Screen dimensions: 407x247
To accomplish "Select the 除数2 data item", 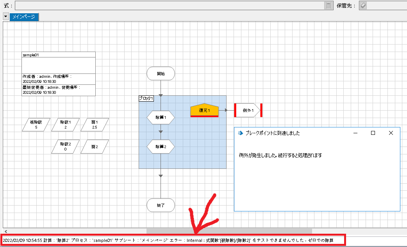I will click(x=65, y=147).
